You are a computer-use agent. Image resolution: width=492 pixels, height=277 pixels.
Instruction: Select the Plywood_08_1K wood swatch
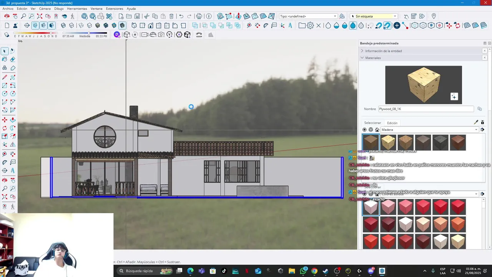pyautogui.click(x=388, y=142)
